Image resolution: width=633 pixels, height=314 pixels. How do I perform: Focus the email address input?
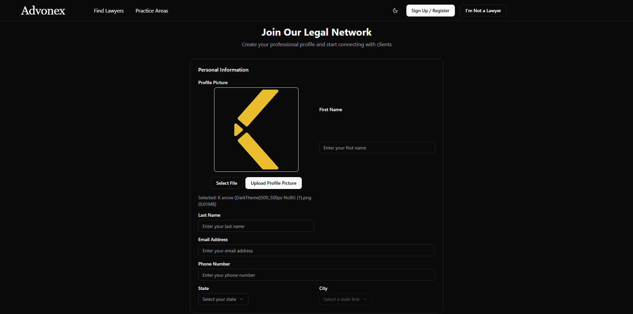pyautogui.click(x=316, y=250)
